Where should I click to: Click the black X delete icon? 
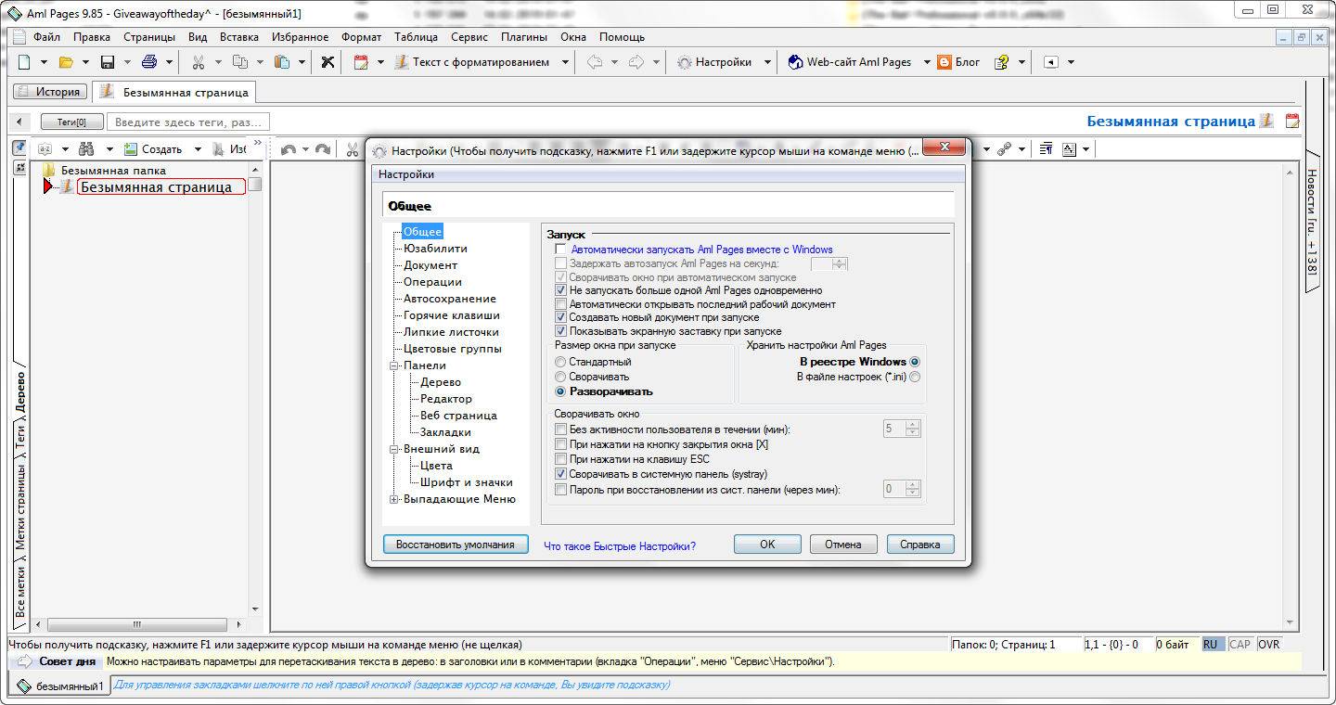coord(328,62)
